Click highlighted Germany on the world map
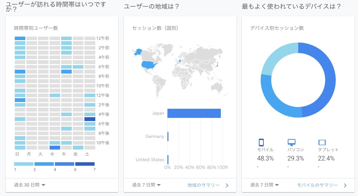The width and height of the screenshot is (358, 196). 180,61
